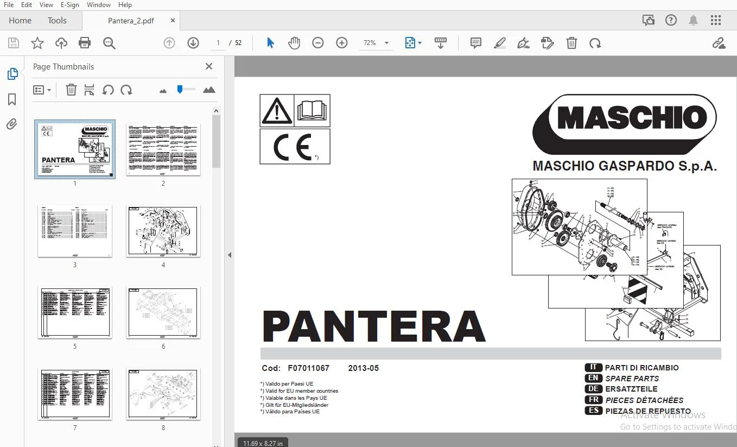Select page 6 thumbnail
737x447 pixels.
coord(163,312)
